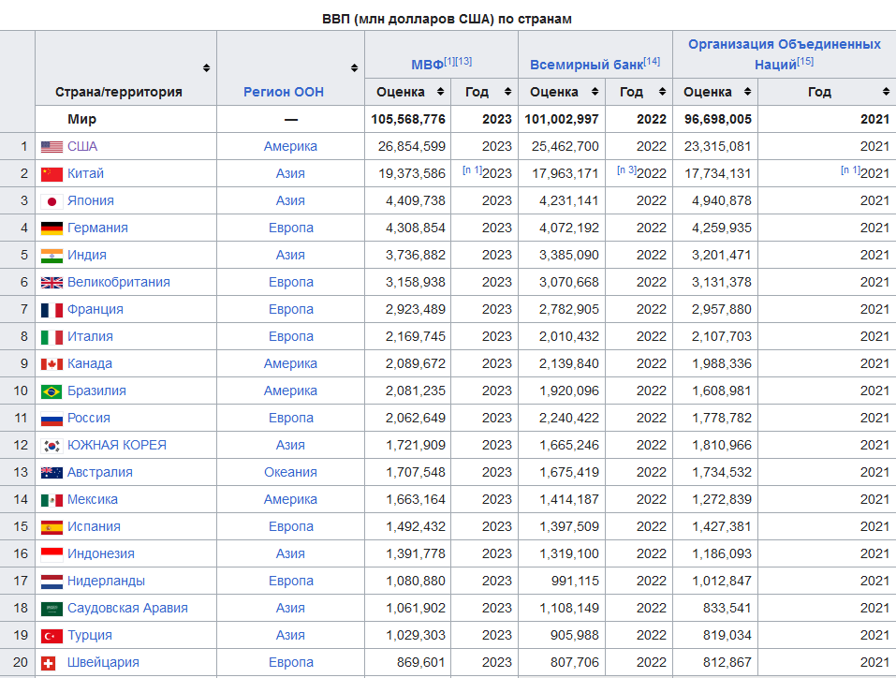Sort by Всемирный банк Год column
Viewport: 896px width, 678px height.
661,92
